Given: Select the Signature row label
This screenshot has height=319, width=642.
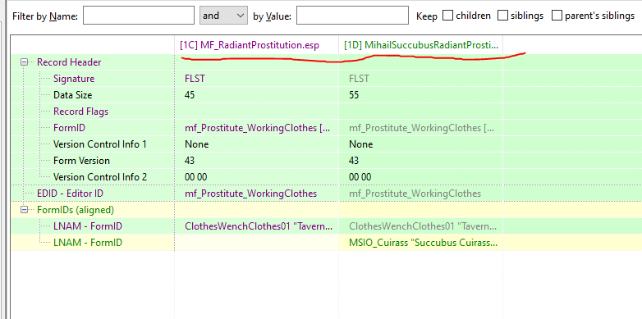Looking at the screenshot, I should 74,79.
